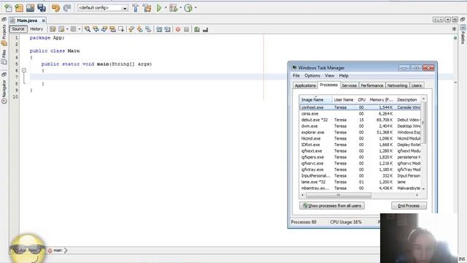Screen dimensions: 467x263
Task: Click the red Start Macro Recording icon
Action: [x=178, y=29]
